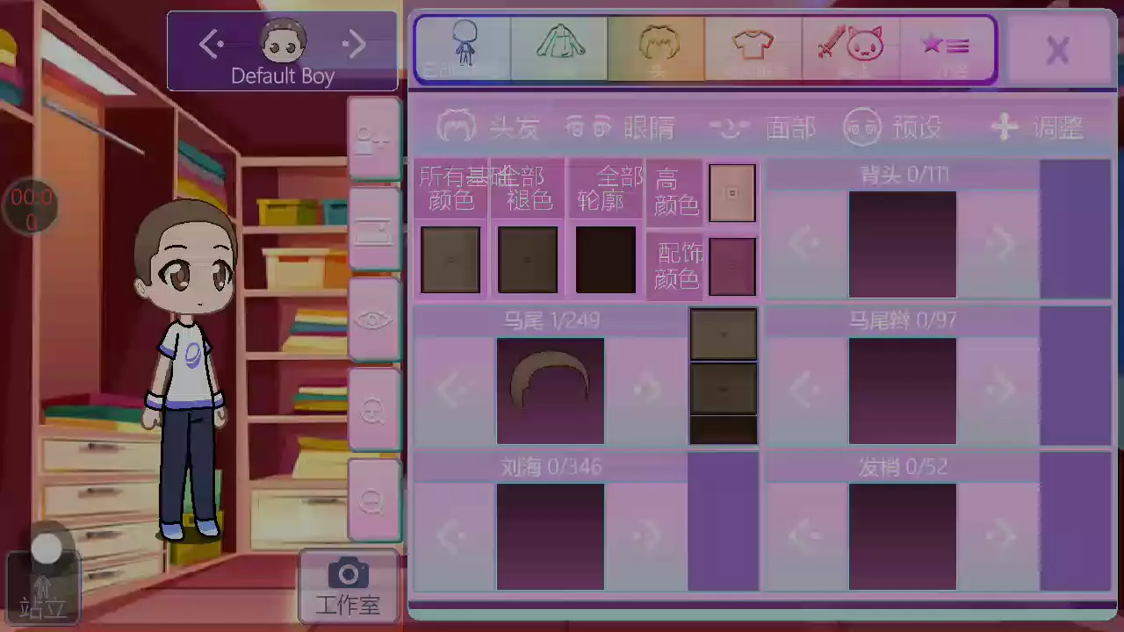
Task: Click the zoom-in magnifier button
Action: [x=373, y=410]
